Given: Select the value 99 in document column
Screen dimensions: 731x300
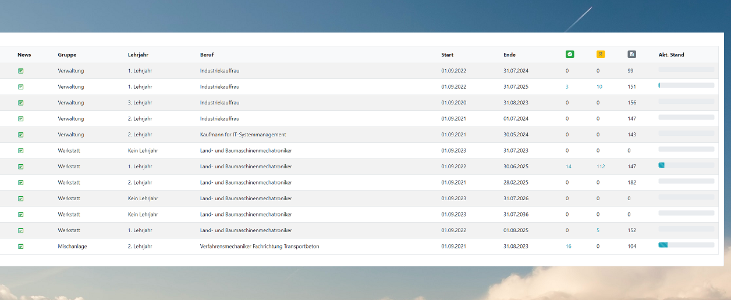Looking at the screenshot, I should [x=630, y=71].
